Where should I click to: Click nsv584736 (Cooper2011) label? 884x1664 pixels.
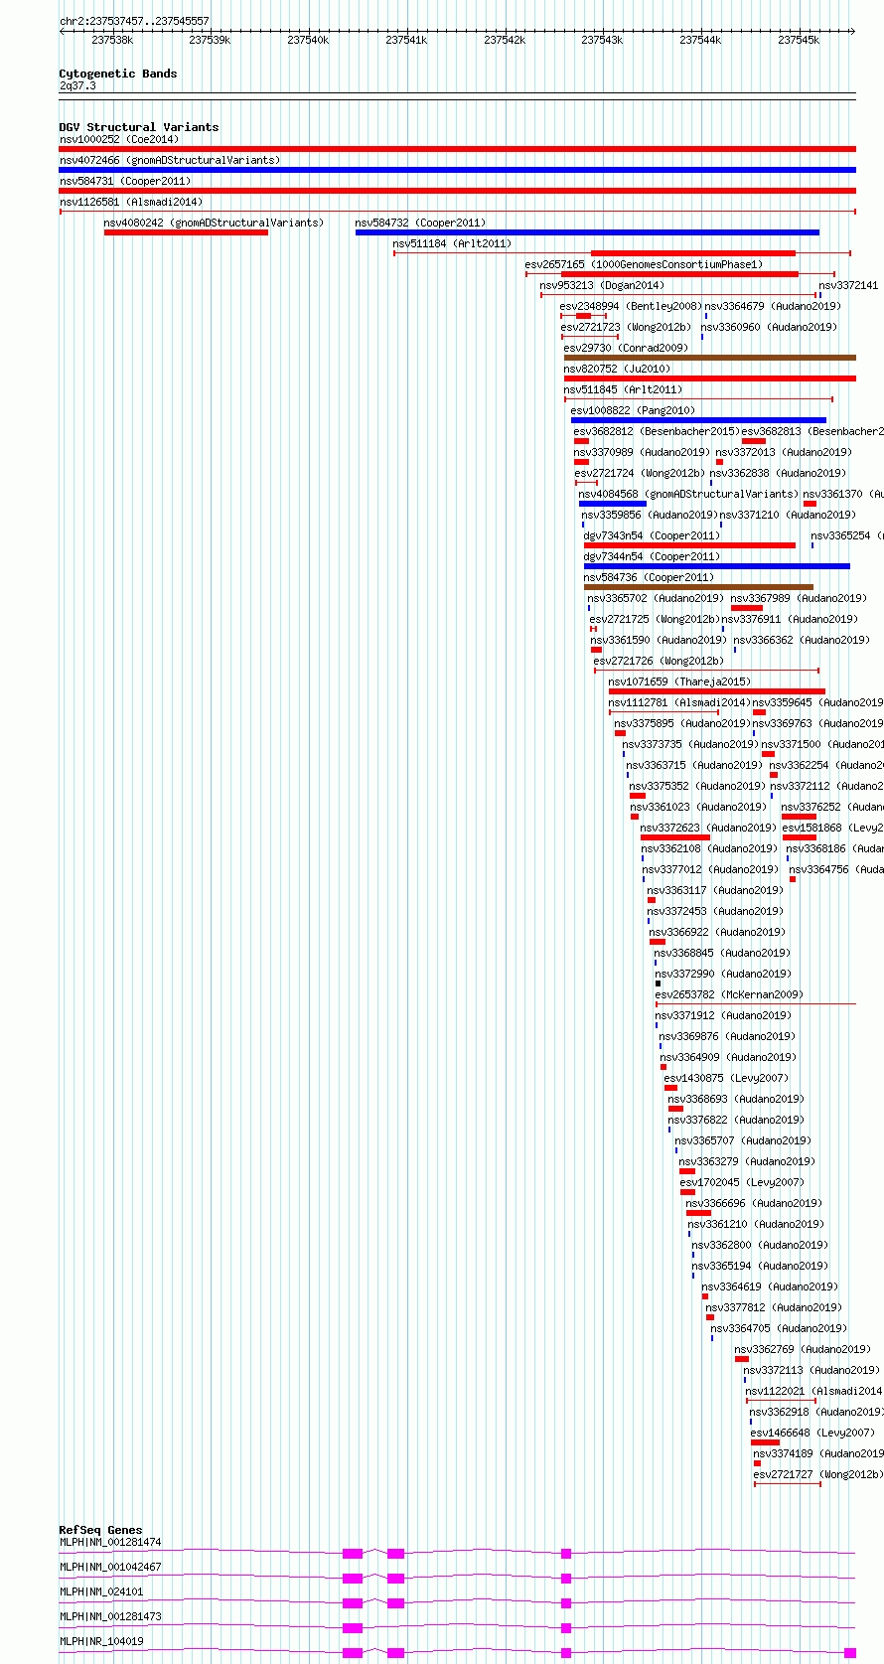click(649, 577)
